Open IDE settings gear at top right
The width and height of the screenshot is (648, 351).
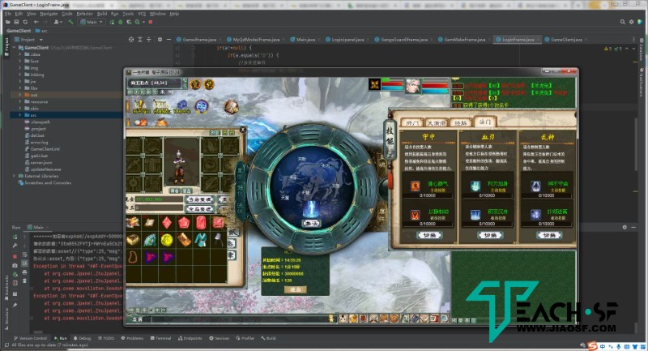631,22
